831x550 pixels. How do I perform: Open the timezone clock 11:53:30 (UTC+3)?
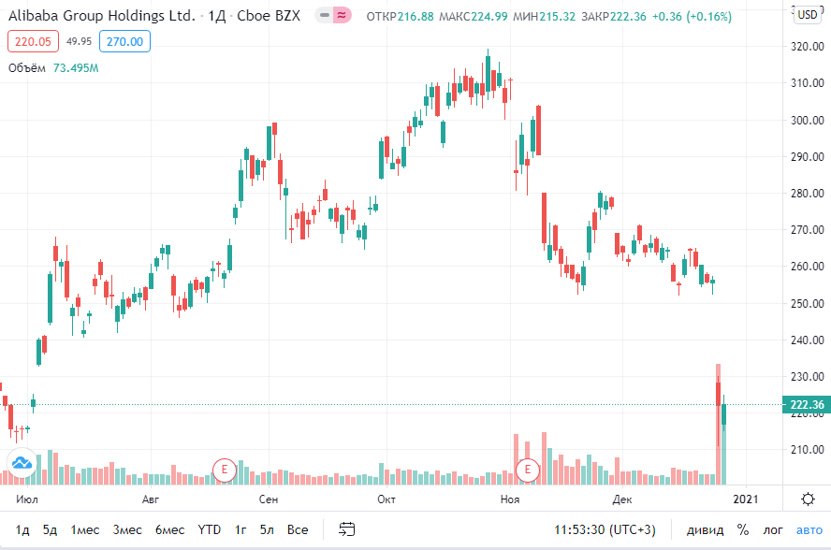tap(605, 529)
